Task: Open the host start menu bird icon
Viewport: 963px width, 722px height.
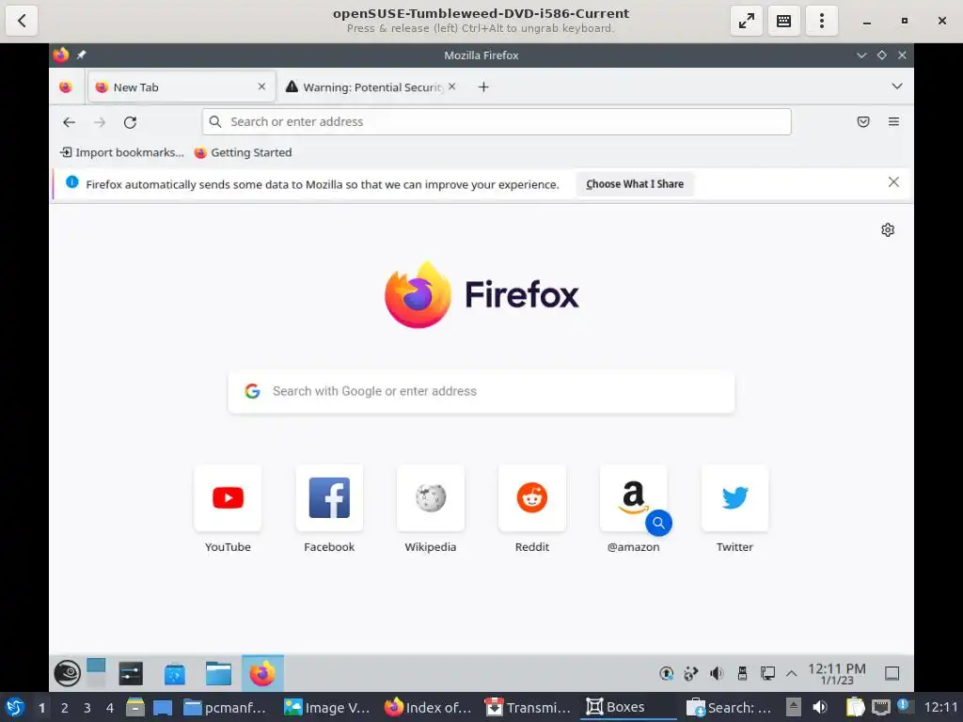Action: (x=15, y=707)
